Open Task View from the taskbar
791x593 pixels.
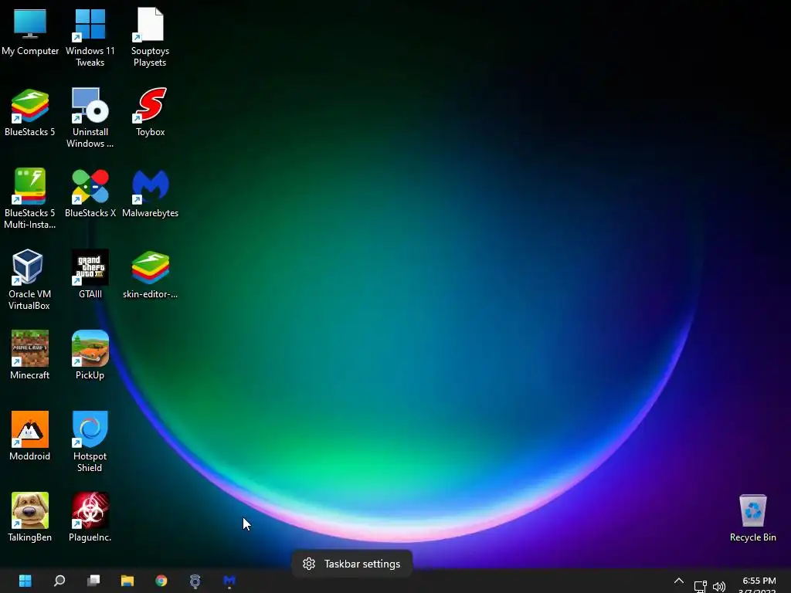[93, 581]
